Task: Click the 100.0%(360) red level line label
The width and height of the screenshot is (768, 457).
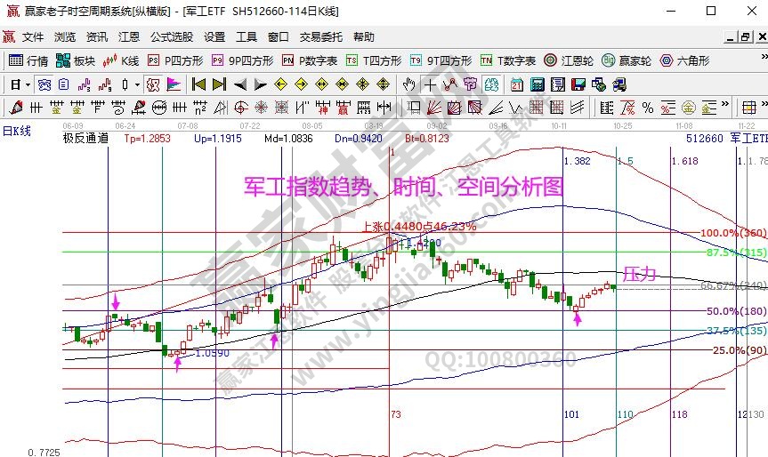Action: [732, 233]
